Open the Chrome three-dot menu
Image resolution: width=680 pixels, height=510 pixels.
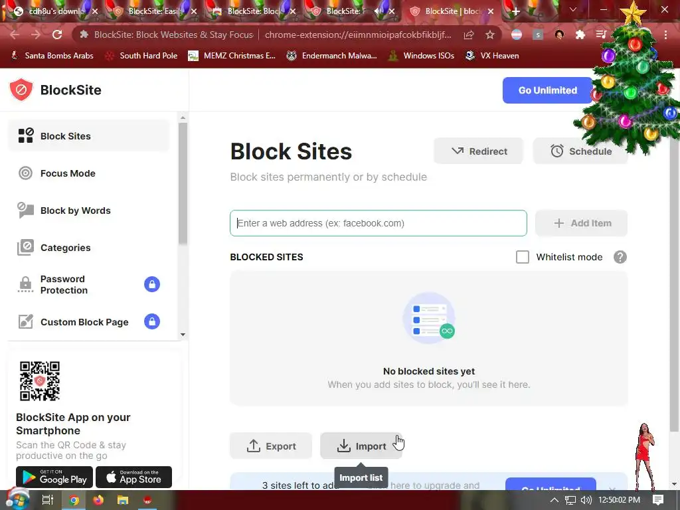(x=665, y=35)
